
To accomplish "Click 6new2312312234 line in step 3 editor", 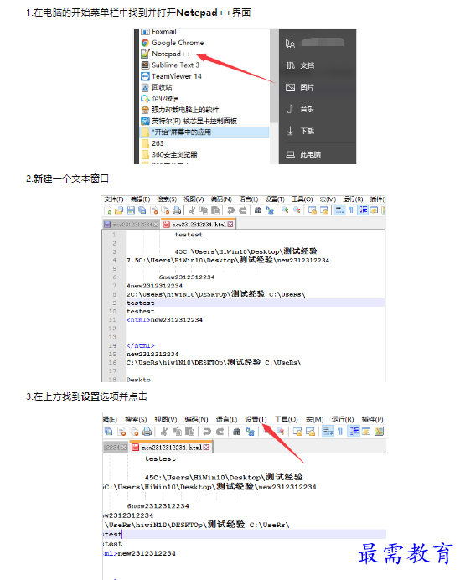I will (158, 505).
